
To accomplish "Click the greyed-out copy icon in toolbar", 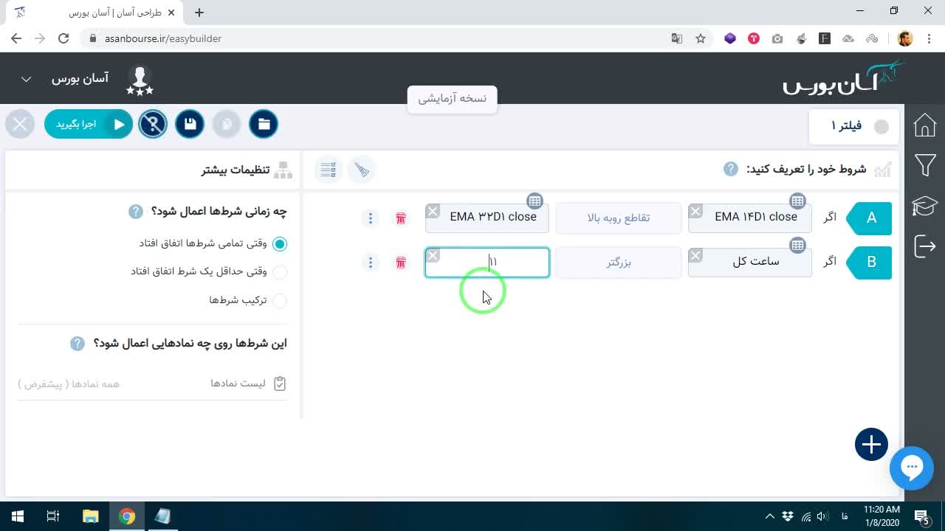I will pyautogui.click(x=227, y=124).
